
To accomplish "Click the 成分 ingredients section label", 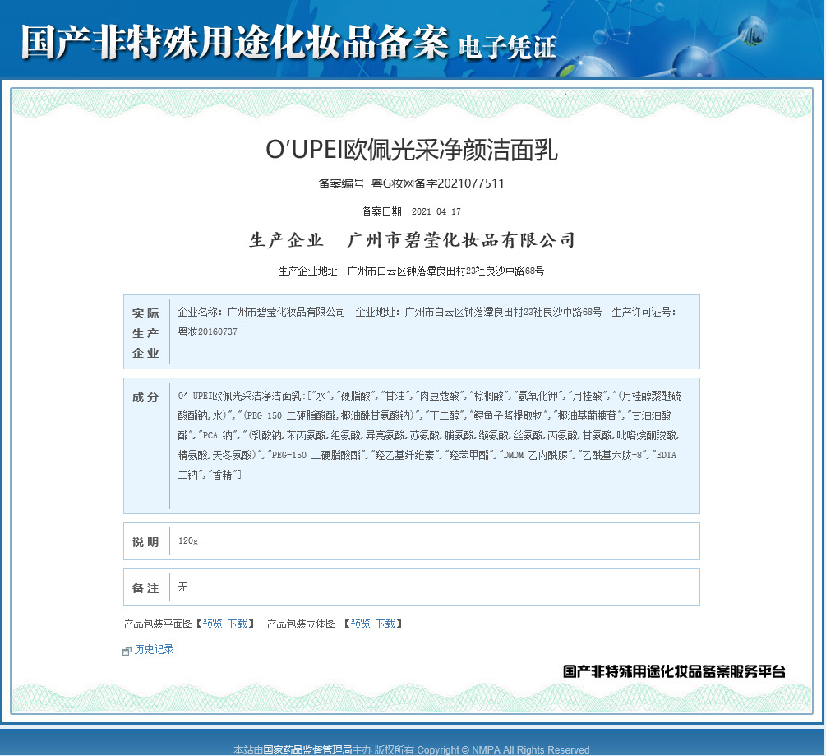I will (x=145, y=397).
